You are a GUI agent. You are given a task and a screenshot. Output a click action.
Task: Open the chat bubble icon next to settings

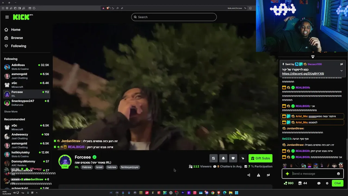click(319, 183)
